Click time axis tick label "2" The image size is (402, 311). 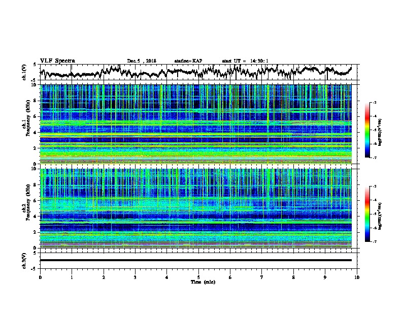(104, 277)
